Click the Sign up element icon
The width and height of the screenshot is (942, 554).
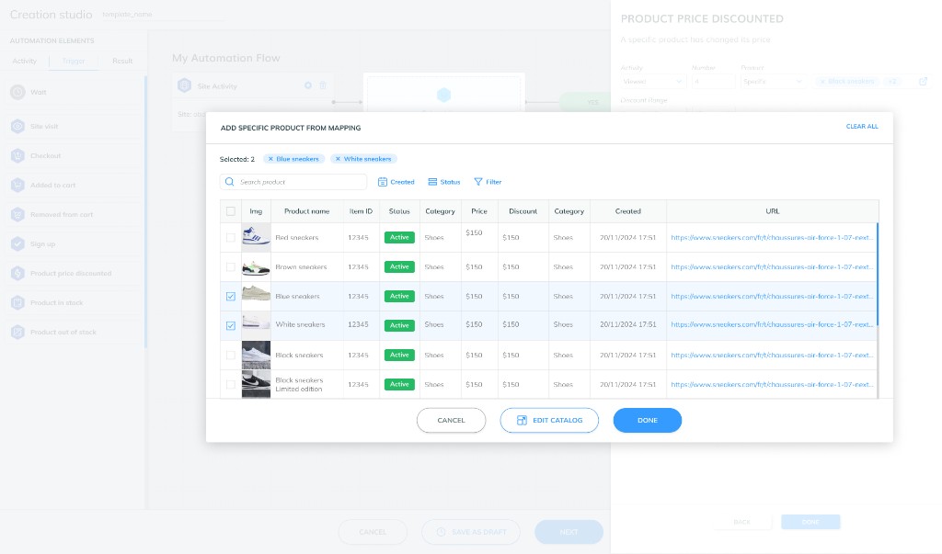coord(18,243)
